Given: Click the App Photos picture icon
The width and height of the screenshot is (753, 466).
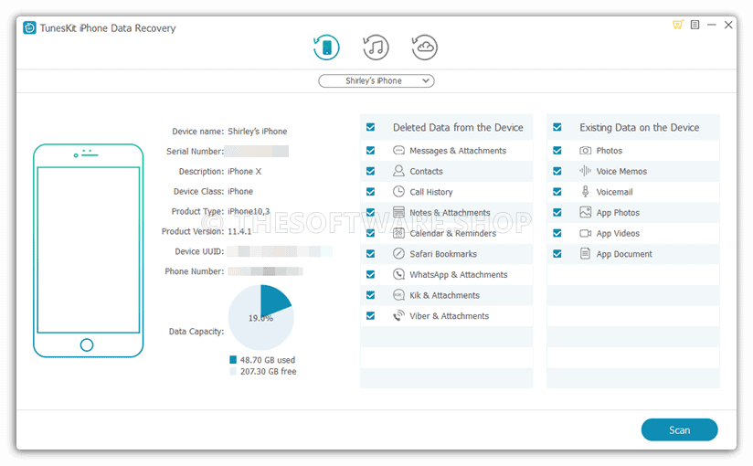Looking at the screenshot, I should (x=586, y=212).
